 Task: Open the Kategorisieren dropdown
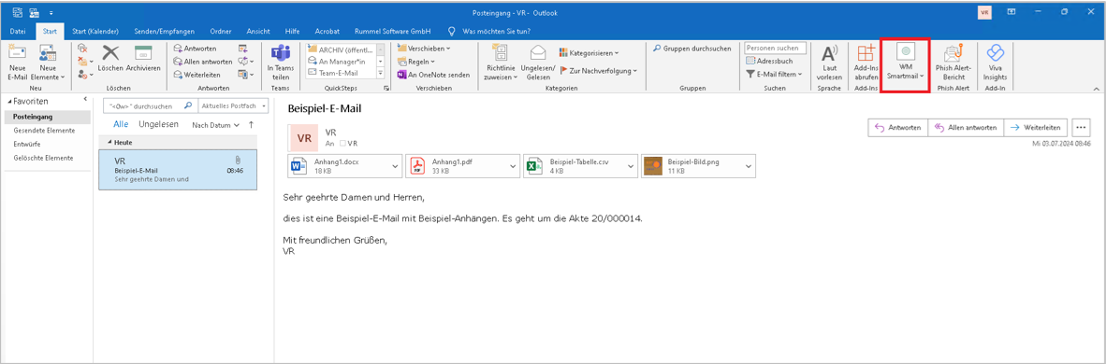point(589,53)
